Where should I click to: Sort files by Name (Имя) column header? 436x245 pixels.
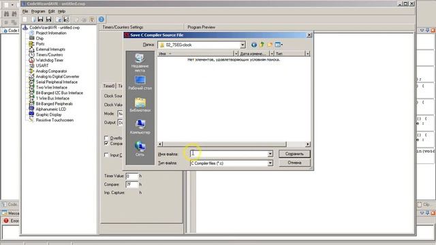coord(196,54)
